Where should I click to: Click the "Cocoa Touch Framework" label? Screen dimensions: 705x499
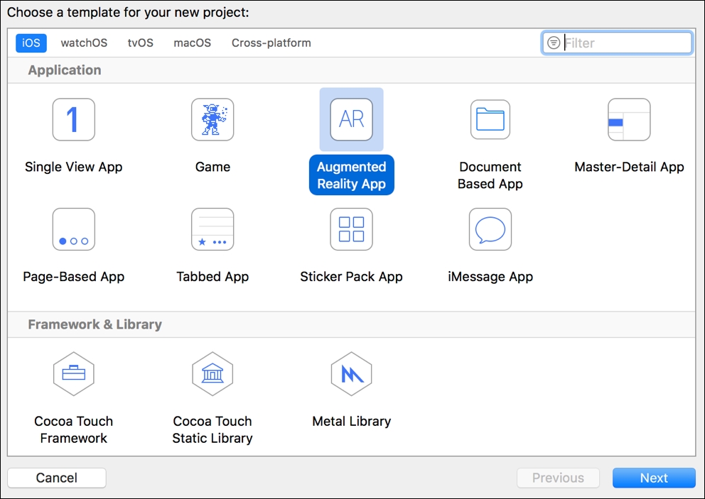[x=74, y=429]
